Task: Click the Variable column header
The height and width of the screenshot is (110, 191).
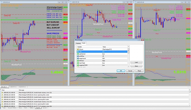Action: 89,47
